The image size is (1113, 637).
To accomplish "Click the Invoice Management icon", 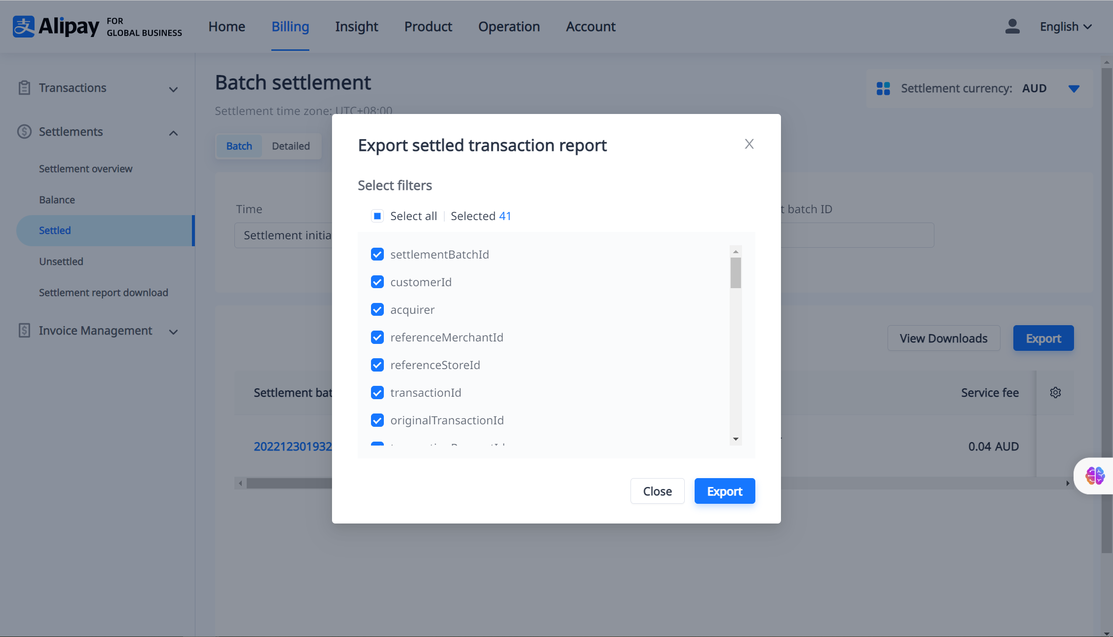I will pos(24,331).
